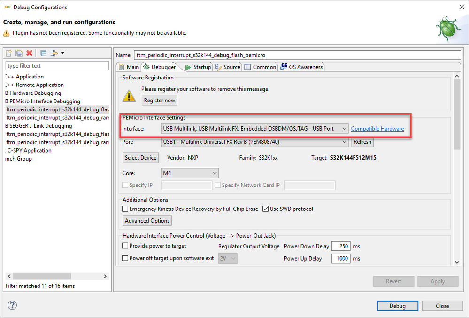469x318 pixels.
Task: Open the Port dropdown
Action: point(255,142)
